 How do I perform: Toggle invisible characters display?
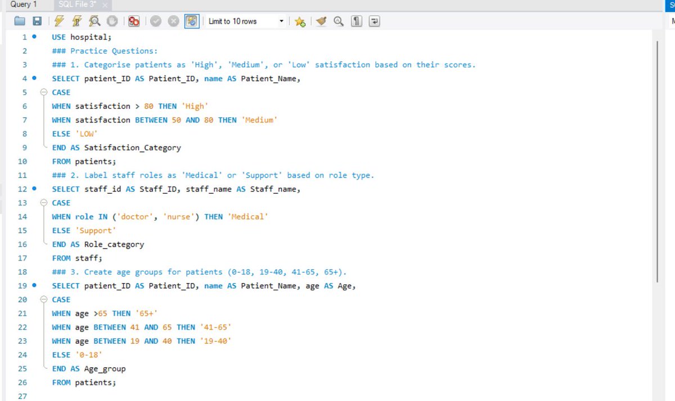[x=356, y=21]
